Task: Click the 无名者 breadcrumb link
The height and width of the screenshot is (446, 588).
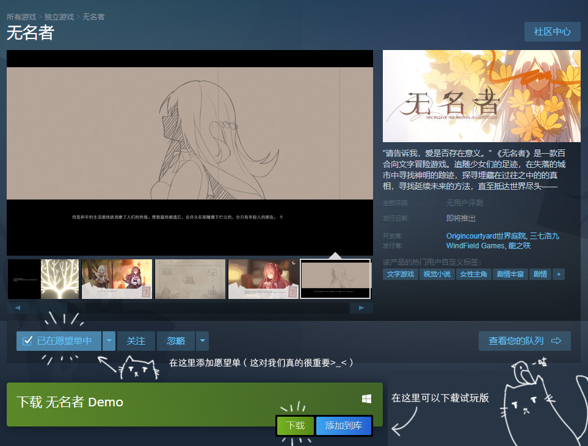Action: pos(93,17)
